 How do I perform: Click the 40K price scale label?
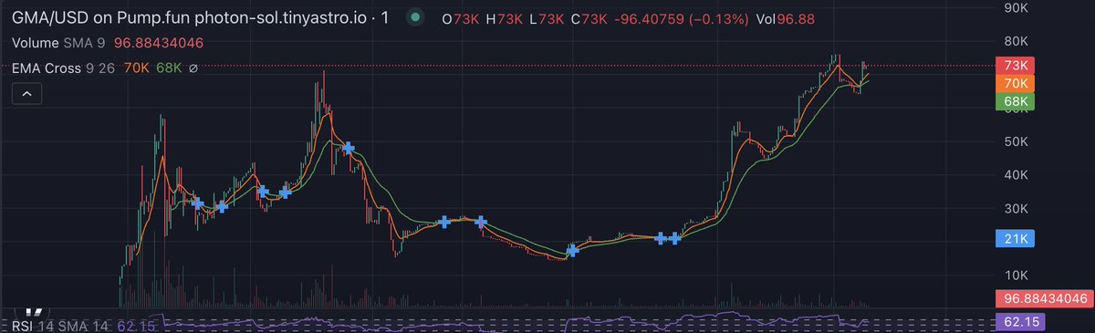pos(1017,175)
